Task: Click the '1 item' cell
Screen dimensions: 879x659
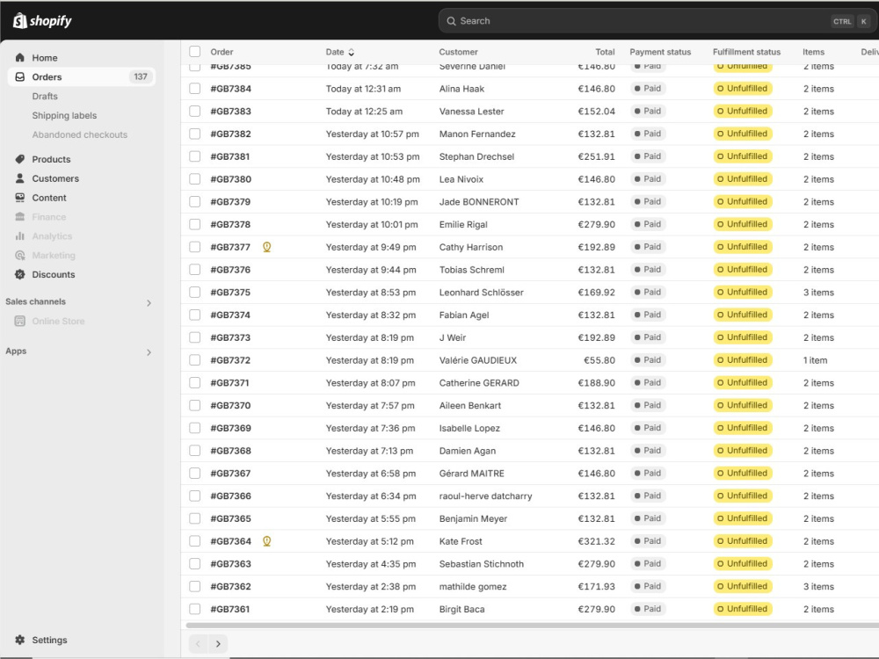Action: click(x=815, y=360)
